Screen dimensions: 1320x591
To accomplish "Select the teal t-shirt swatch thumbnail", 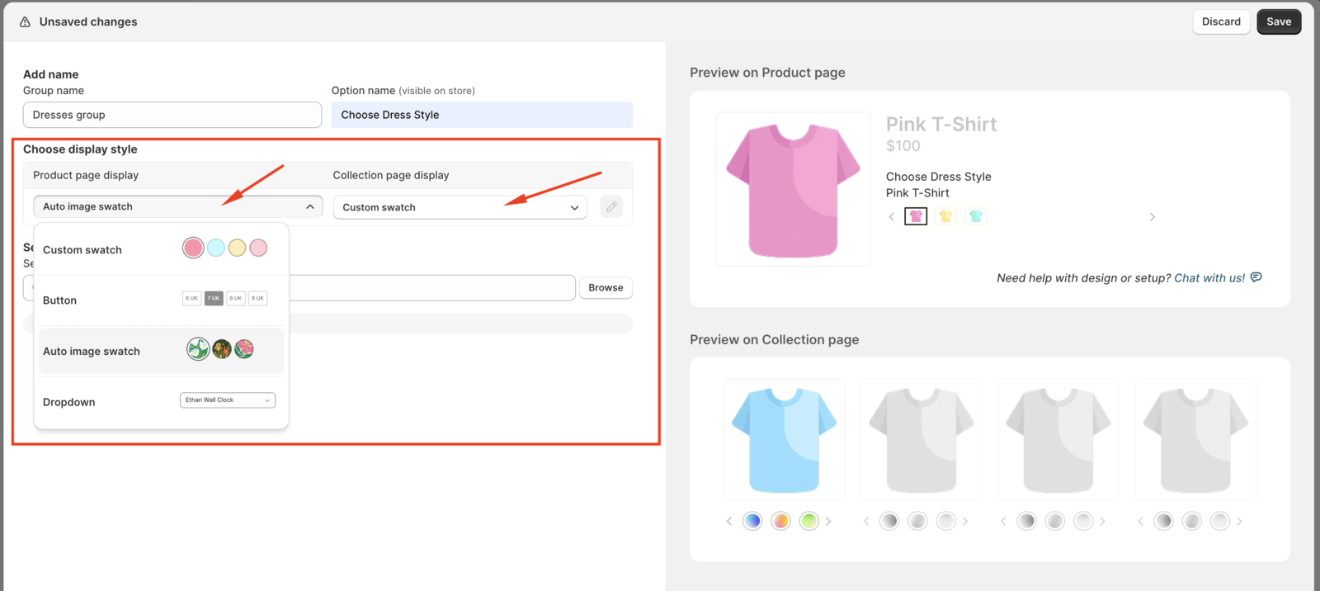I will pos(976,216).
